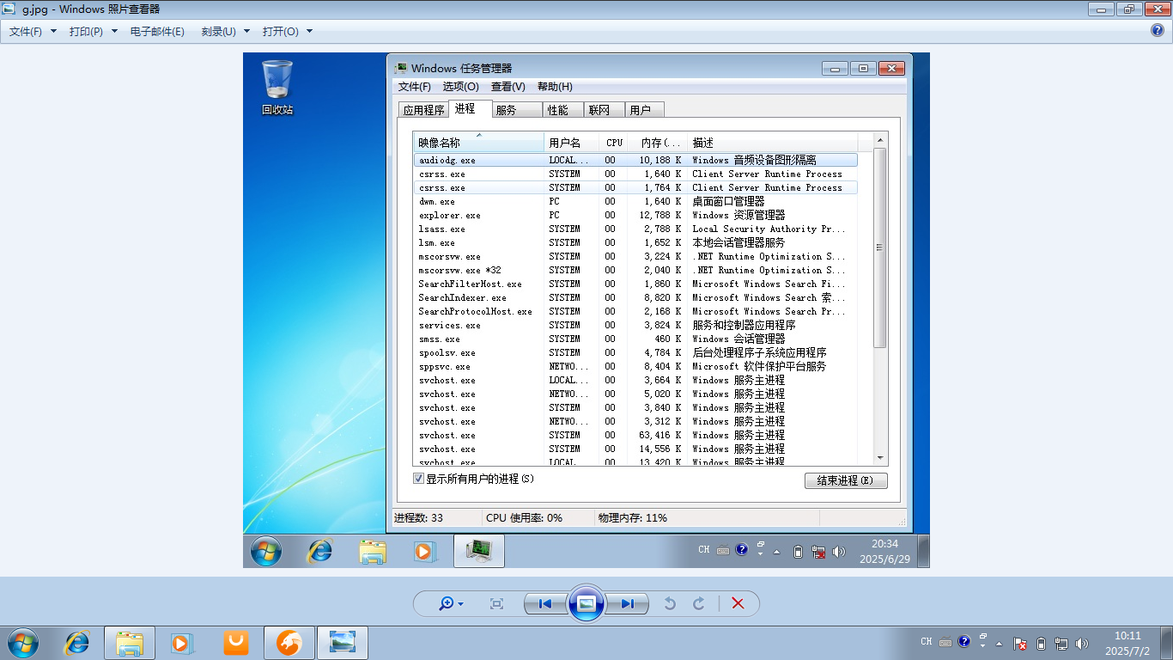This screenshot has width=1173, height=660.
Task: Open the Photo Viewer 文件(F) dropdown menu
Action: [33, 31]
